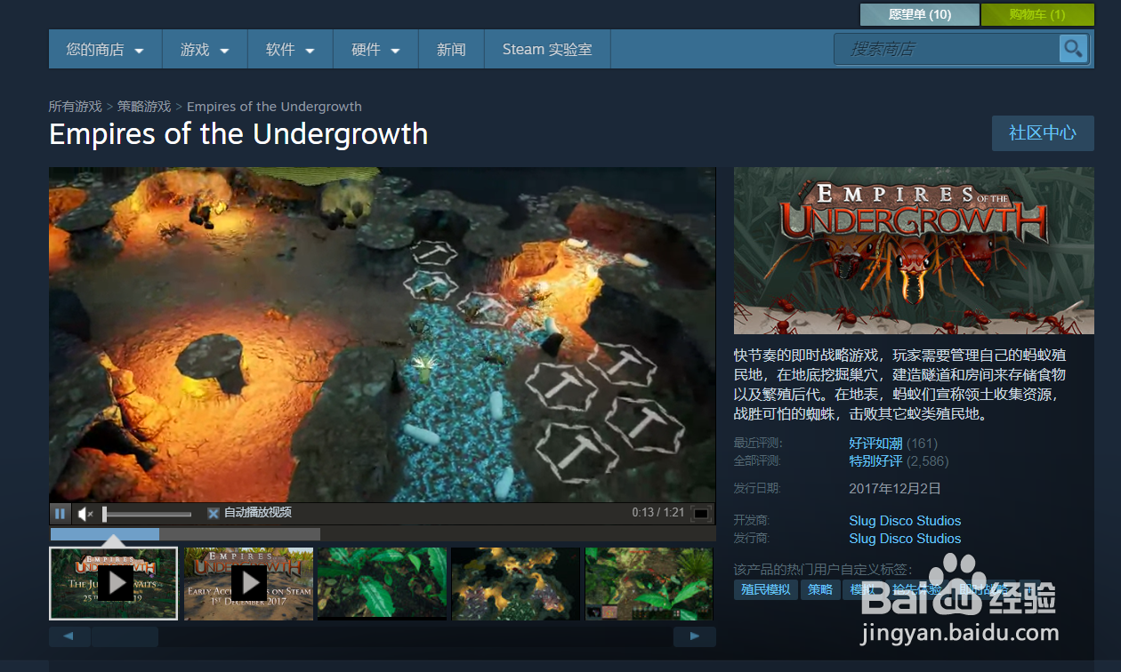Image resolution: width=1121 pixels, height=672 pixels.
Task: Uncheck 自动播放视频 autoplay checkbox
Action: click(214, 513)
